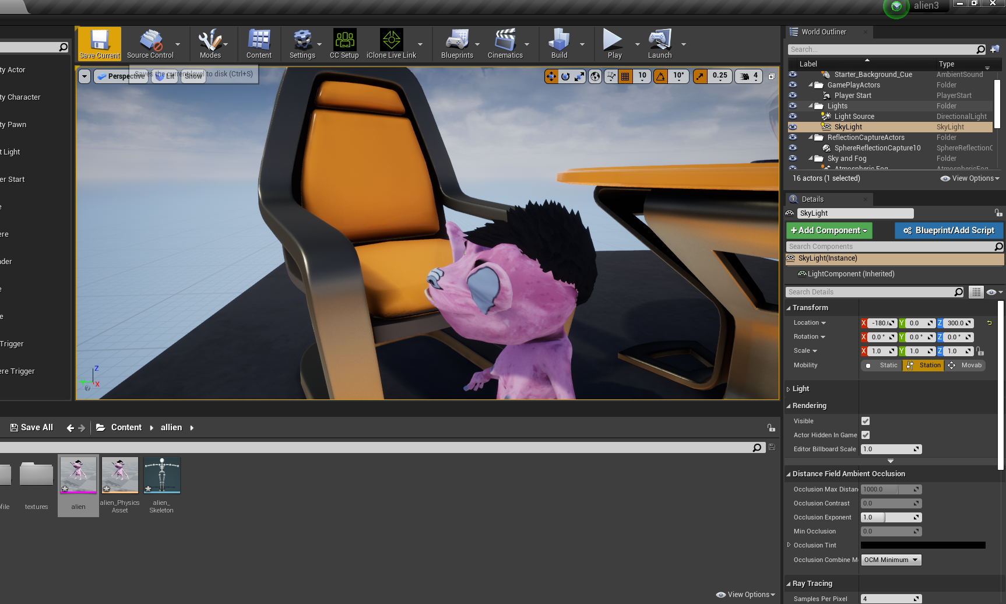The height and width of the screenshot is (604, 1006).
Task: Toggle rotation snapping triangle icon
Action: (x=661, y=76)
